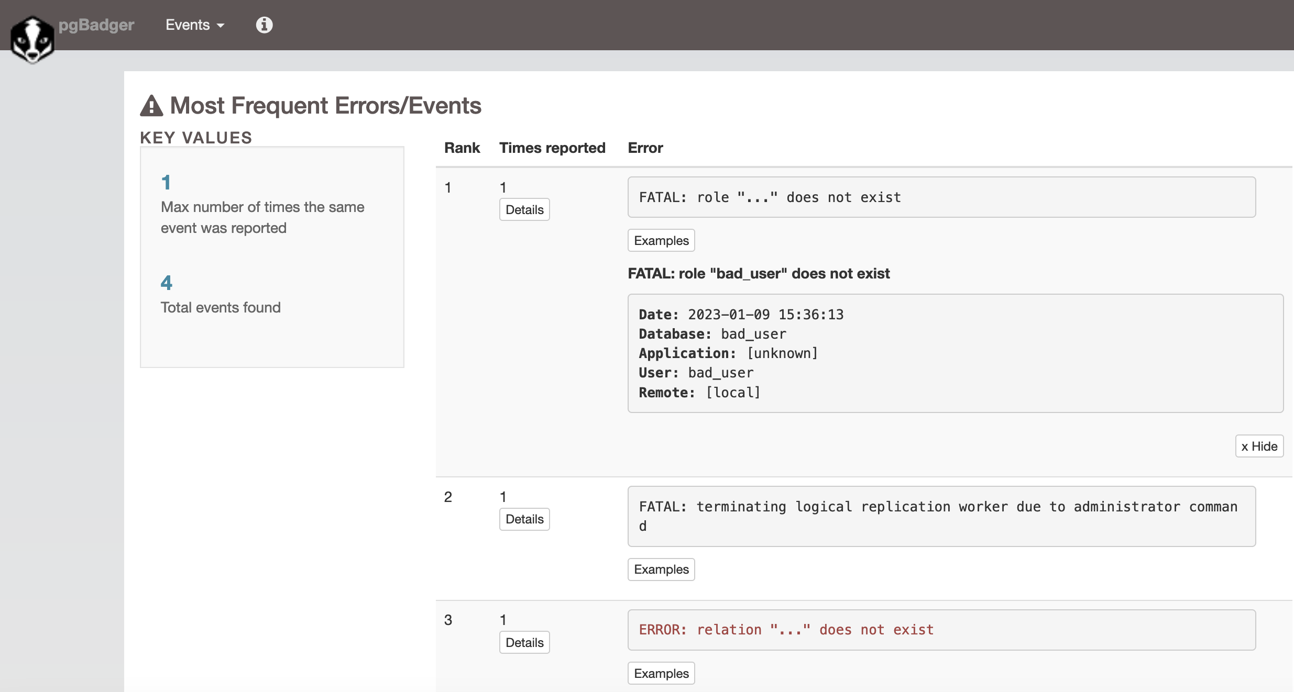The image size is (1294, 692).
Task: Toggle Examples for role does not exist error
Action: point(661,240)
